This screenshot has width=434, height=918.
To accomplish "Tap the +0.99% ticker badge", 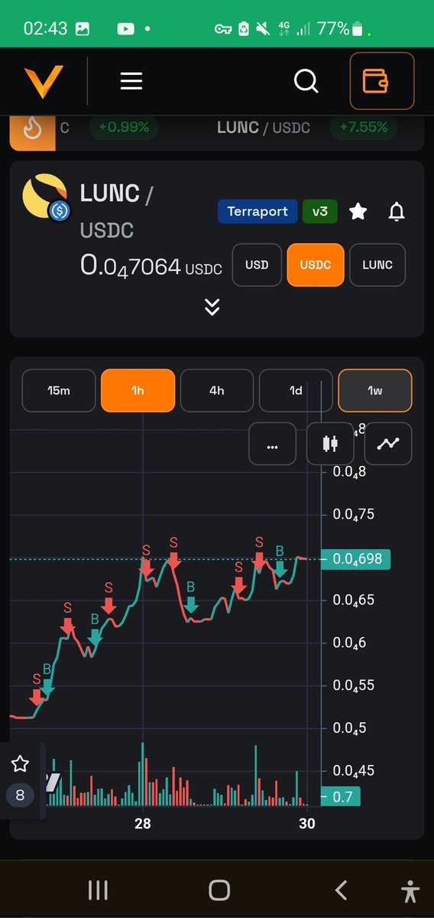I will [124, 128].
